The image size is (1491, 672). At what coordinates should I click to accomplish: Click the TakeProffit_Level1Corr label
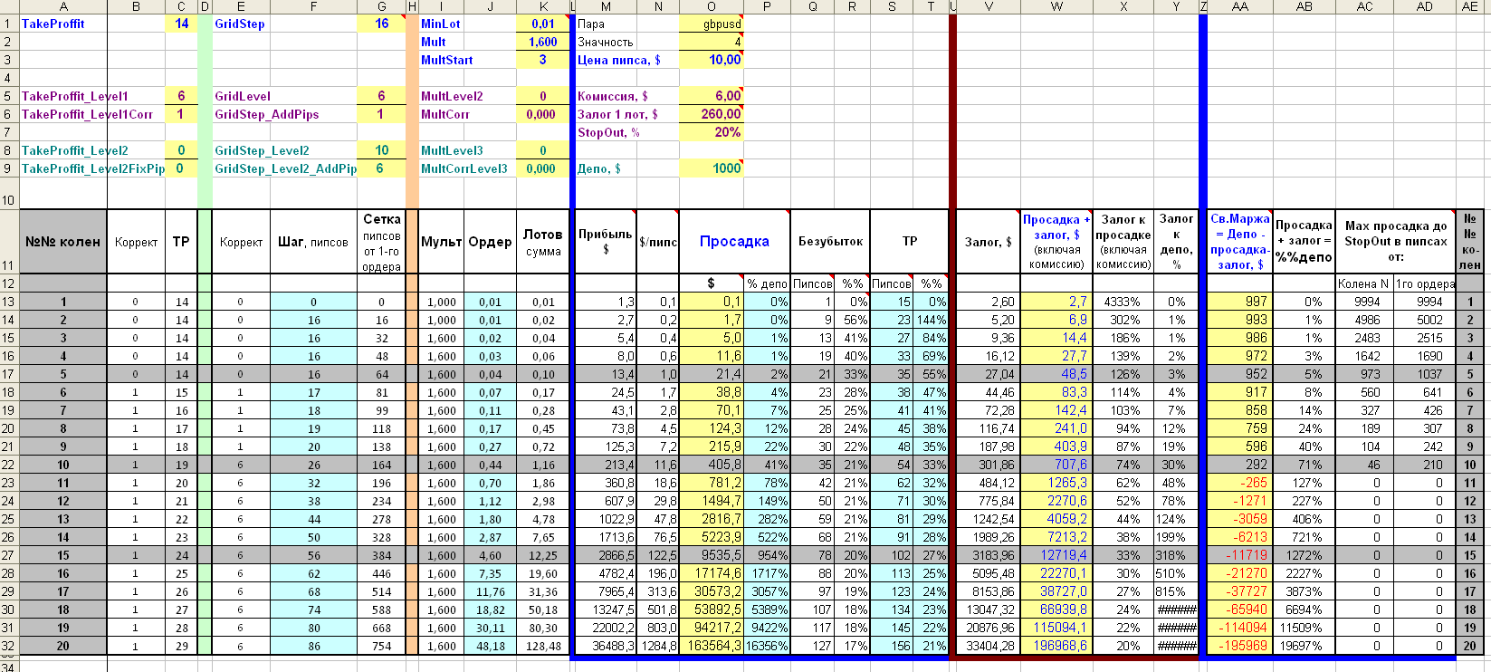pos(88,114)
